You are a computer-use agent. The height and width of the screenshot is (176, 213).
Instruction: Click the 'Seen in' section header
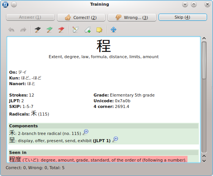(x=103, y=152)
